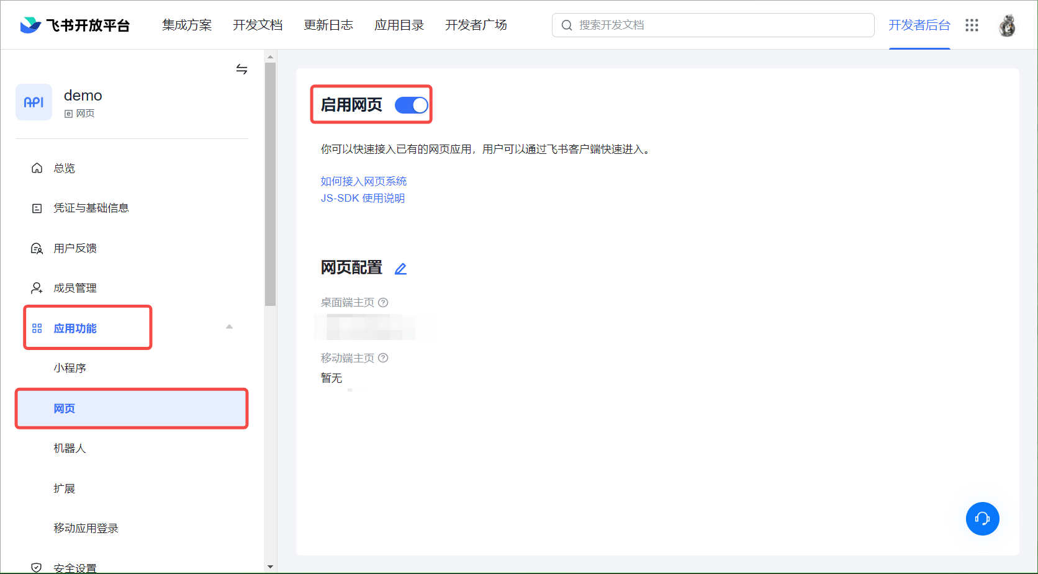The height and width of the screenshot is (574, 1038).
Task: Click the user profile avatar
Action: tap(1006, 25)
